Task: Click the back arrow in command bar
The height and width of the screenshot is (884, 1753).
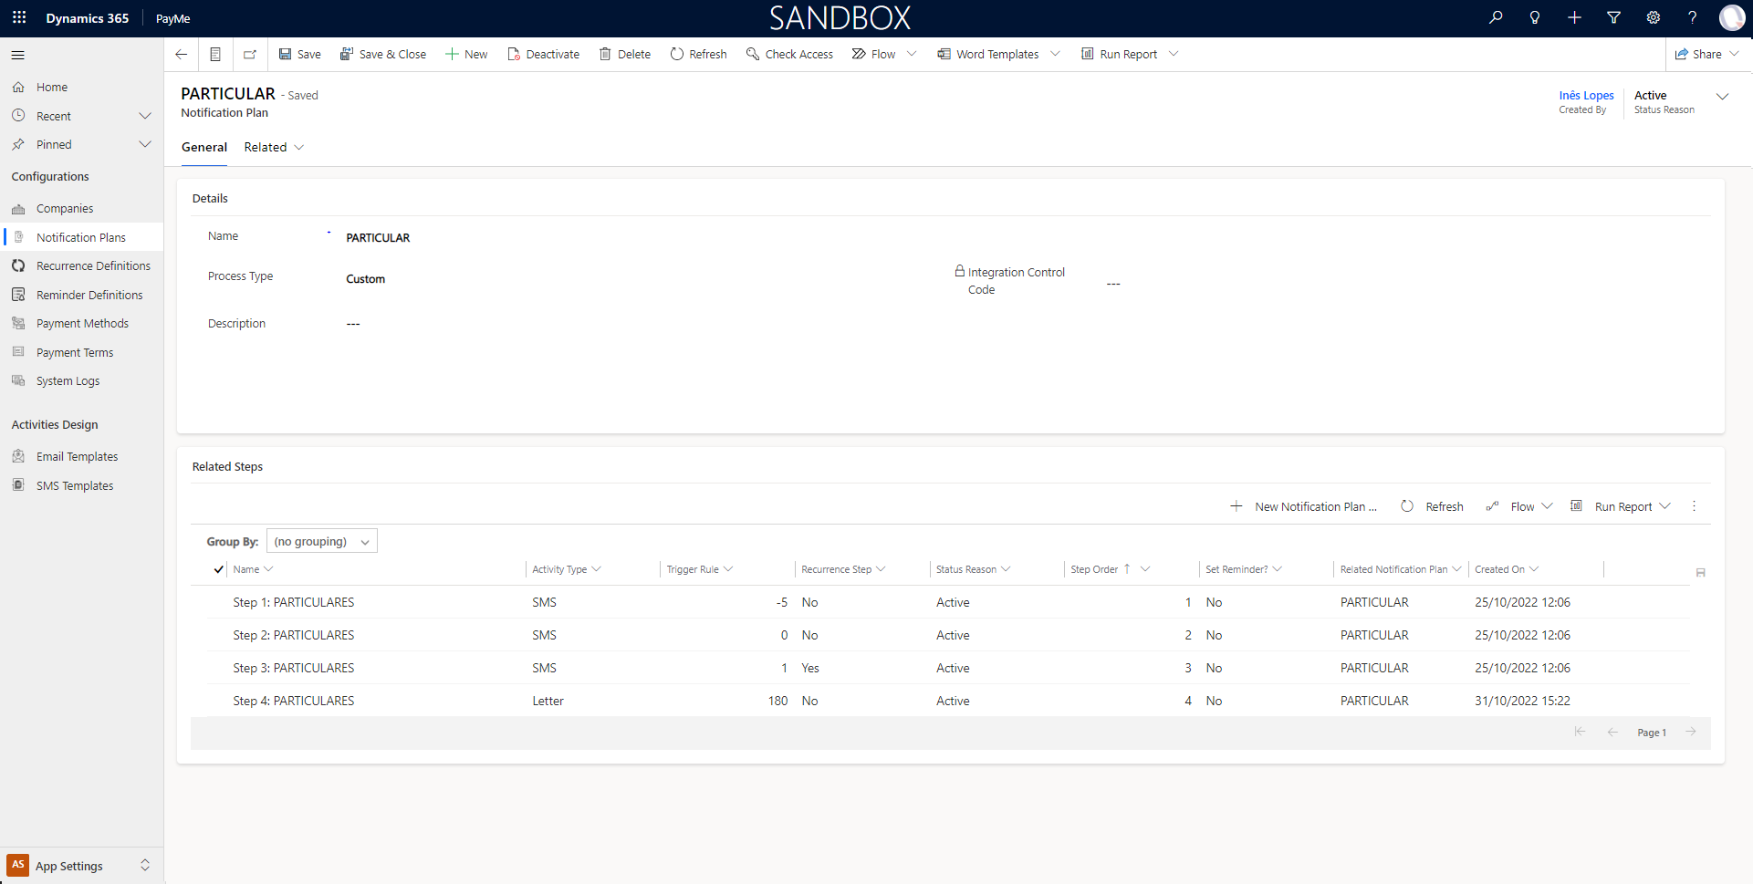Action: pyautogui.click(x=181, y=55)
